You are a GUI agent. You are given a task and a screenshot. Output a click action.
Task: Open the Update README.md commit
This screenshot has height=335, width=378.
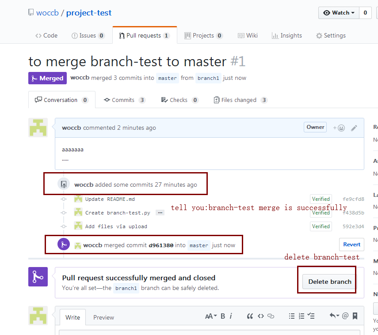click(x=110, y=199)
